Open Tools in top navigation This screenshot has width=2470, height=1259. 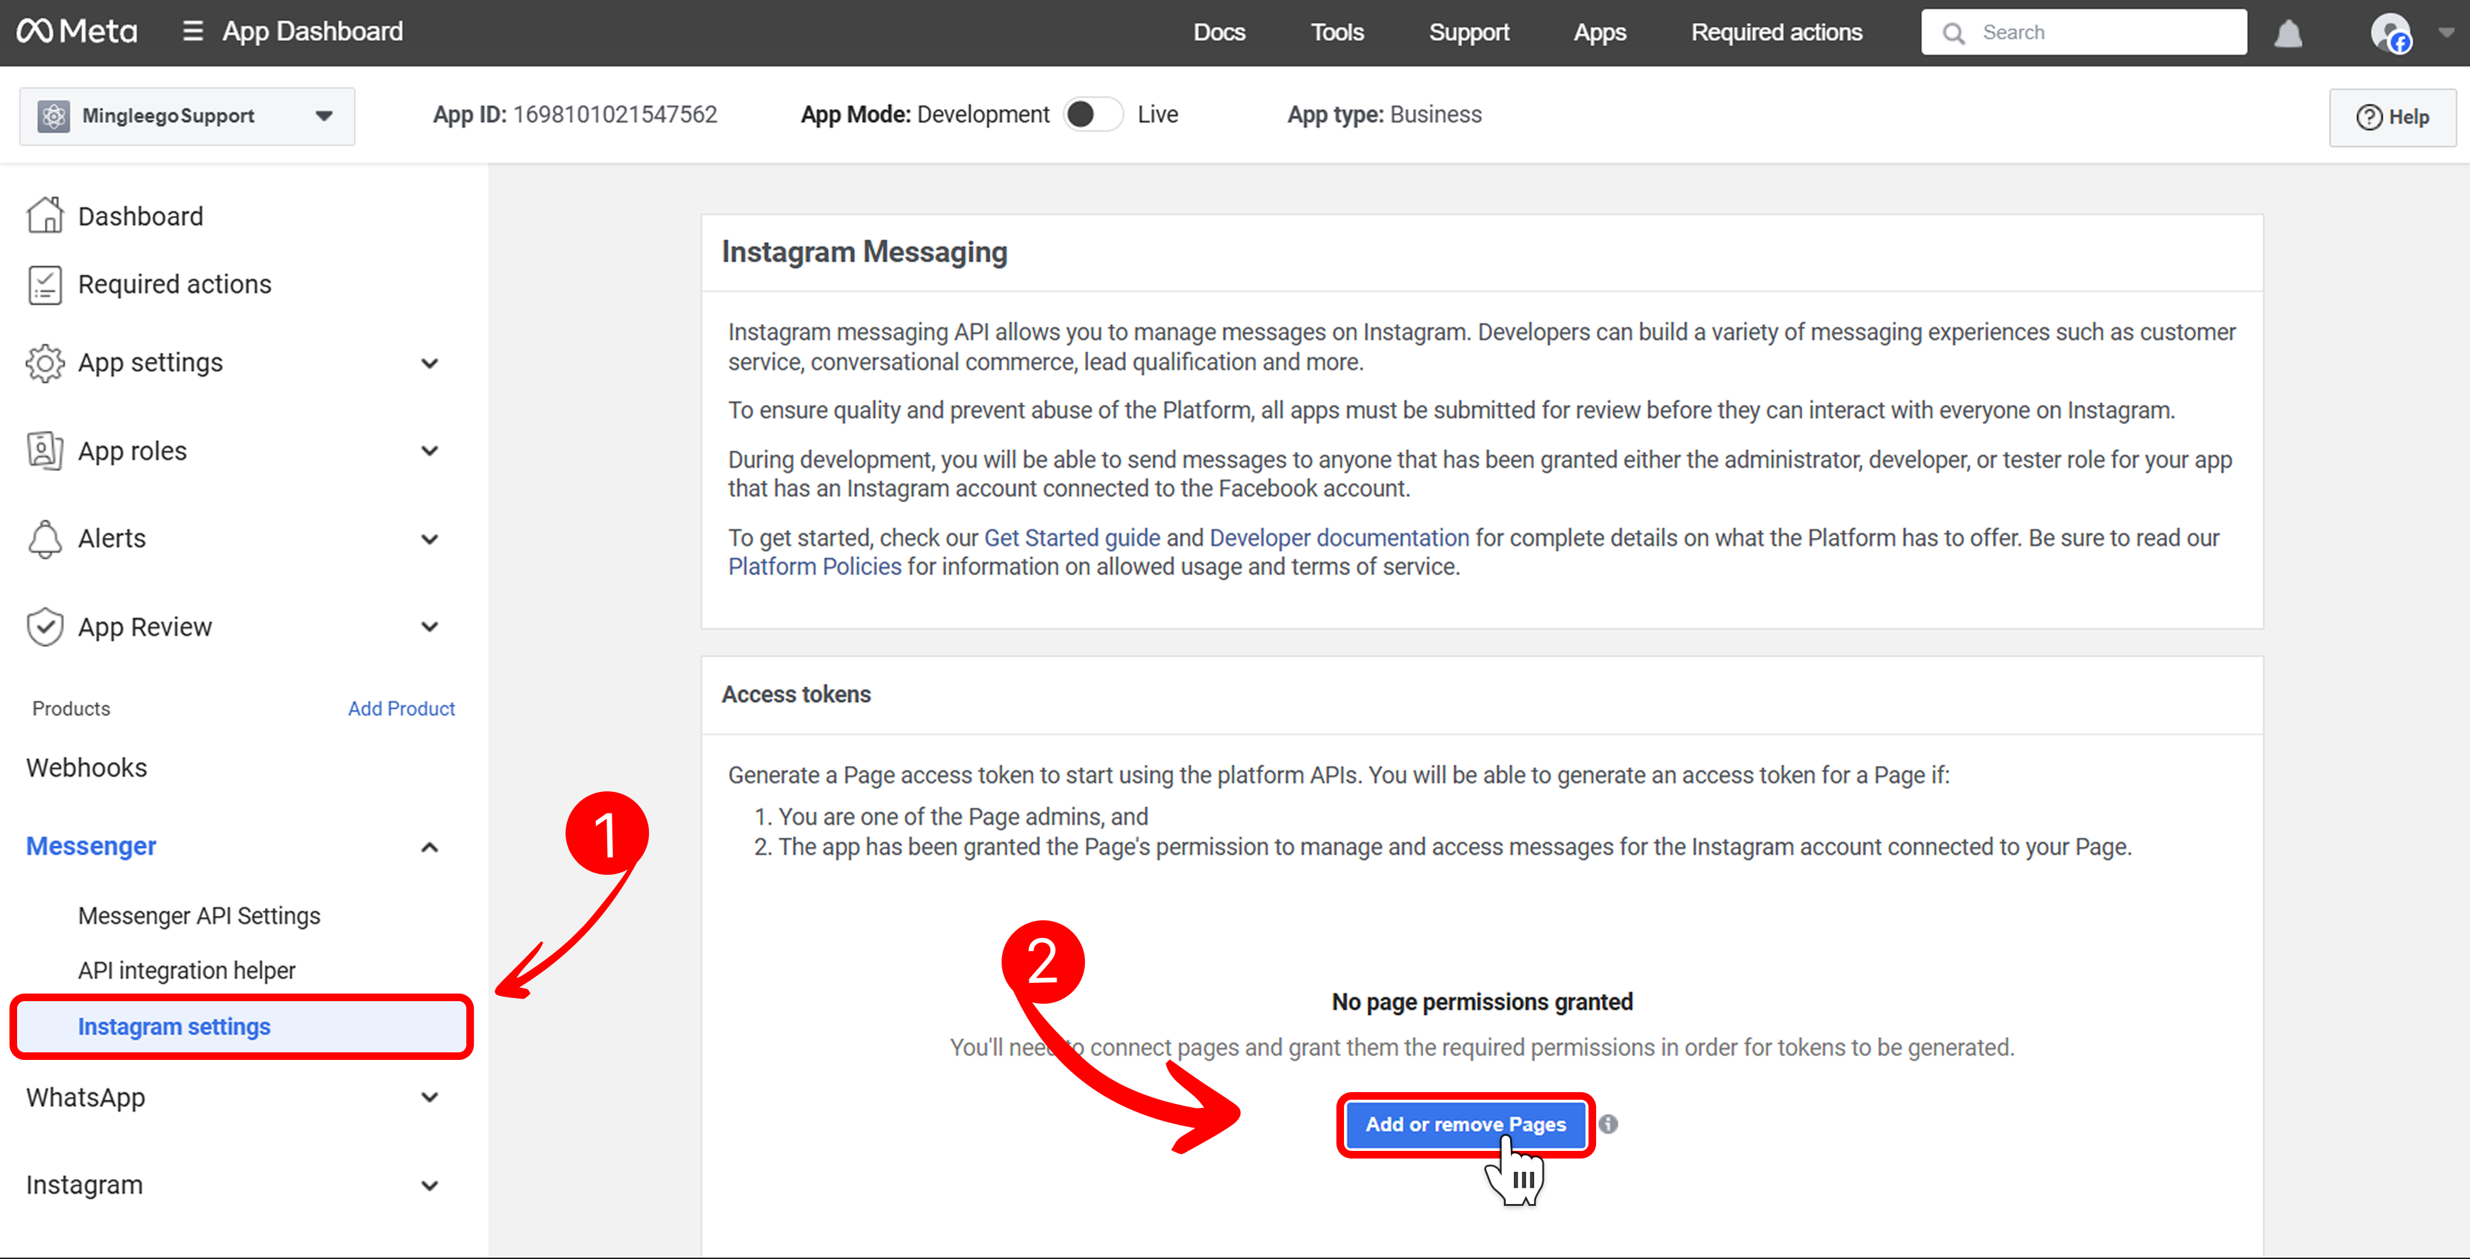(x=1336, y=33)
